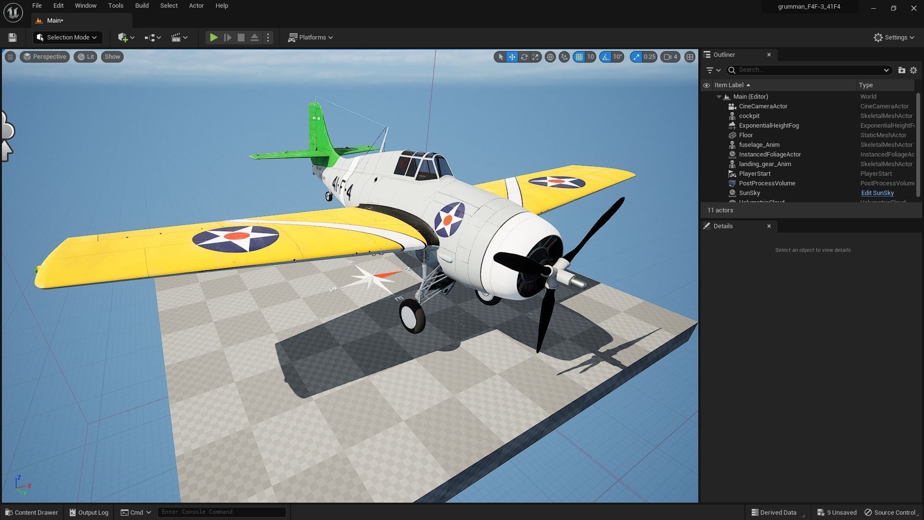The image size is (924, 520).
Task: Open the Settings dropdown
Action: [894, 38]
